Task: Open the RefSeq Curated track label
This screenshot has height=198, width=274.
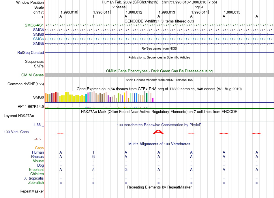Action: [x=31, y=52]
